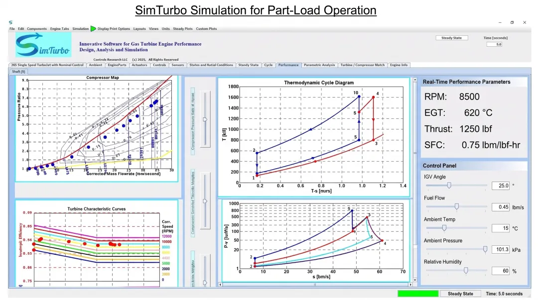
Task: Select the Shaft (S) sub-tab
Action: (x=18, y=72)
